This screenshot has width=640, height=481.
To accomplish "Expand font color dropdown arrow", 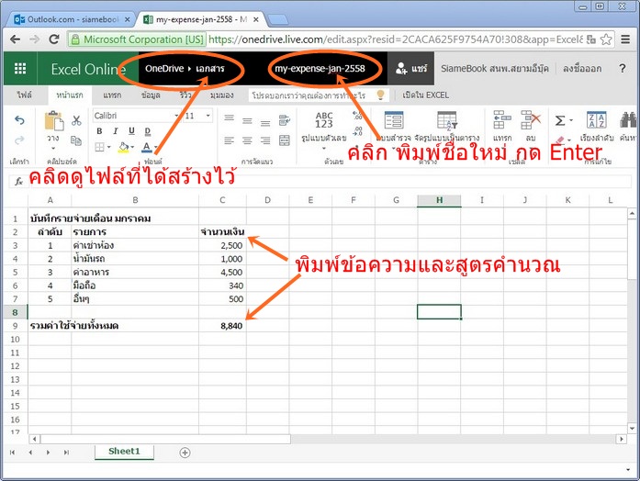I will 156,147.
